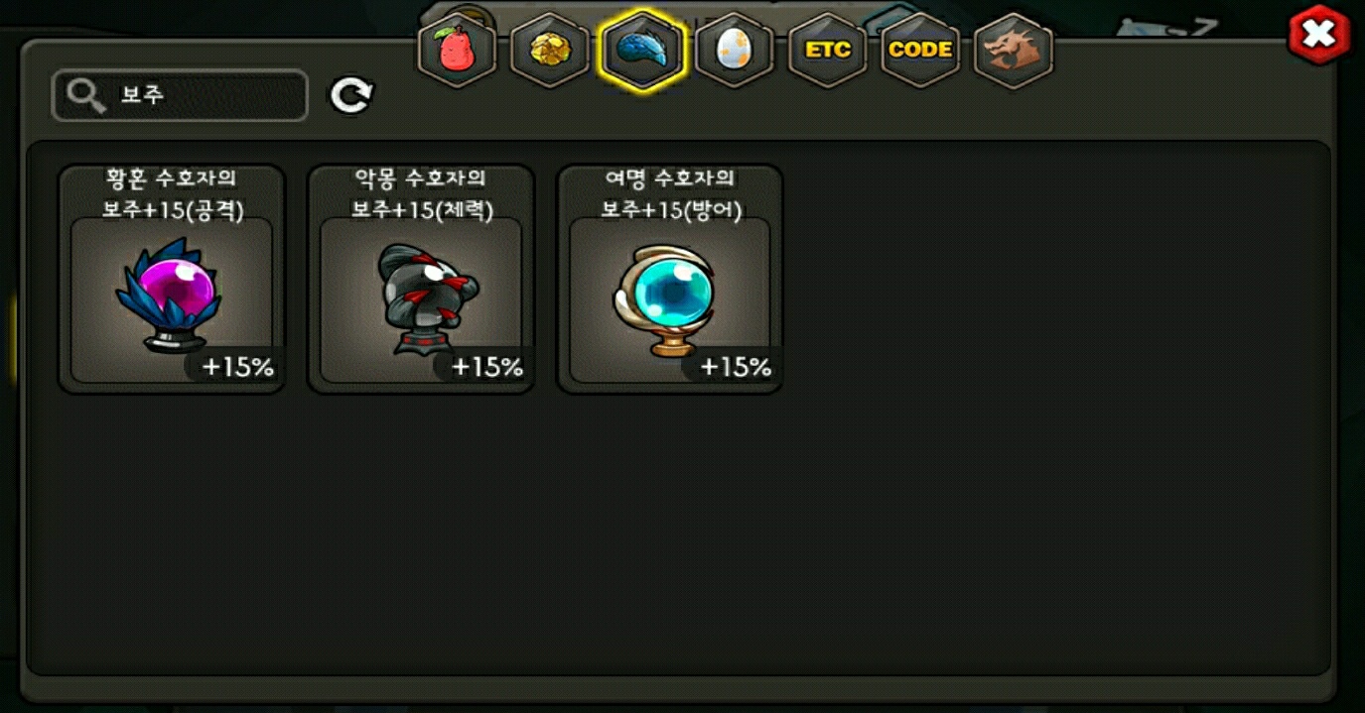Viewport: 1365px width, 713px height.
Task: Select the dragon head category tab
Action: 1014,50
